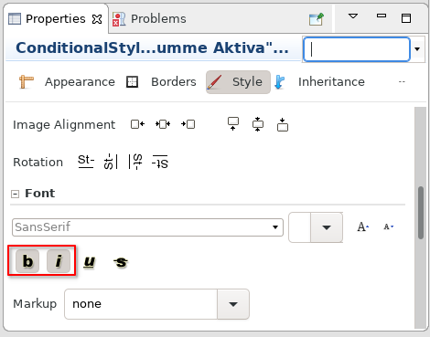Viewport: 430px width, 337px height.
Task: Select upside-down rotation icon
Action: (x=160, y=162)
